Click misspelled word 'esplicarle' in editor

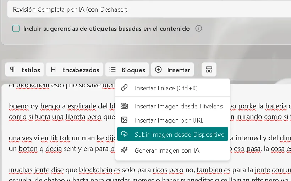click(x=82, y=106)
